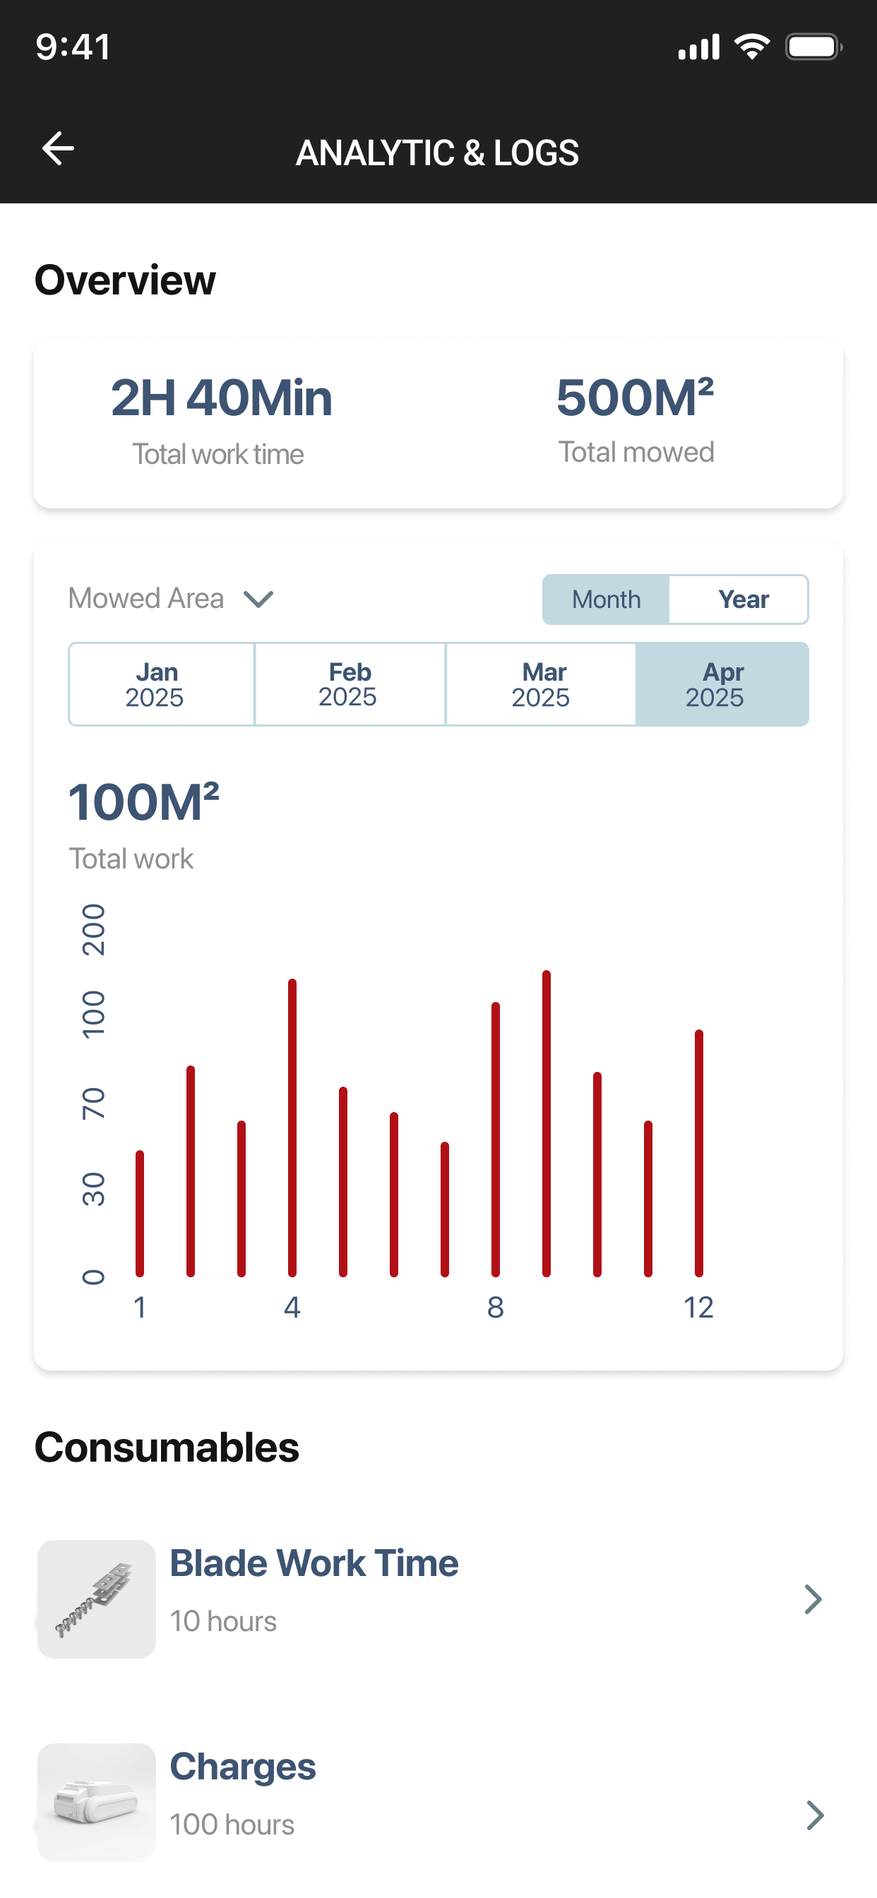
Task: Switch the chart view to Month
Action: tap(606, 599)
